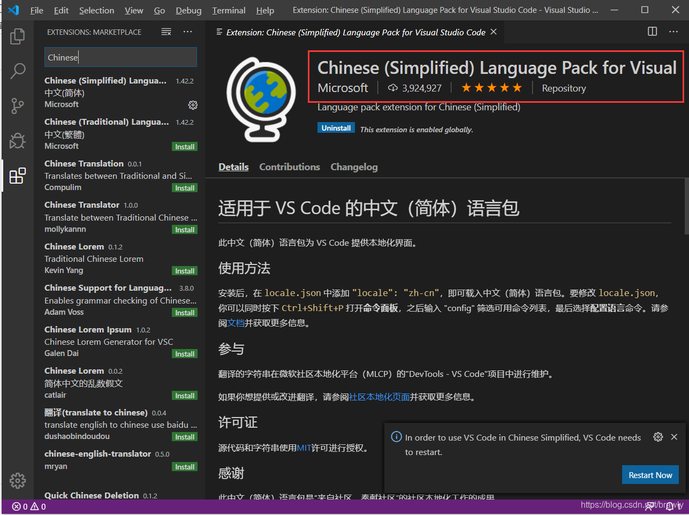Click the download count cloud icon
Screen dimensions: 689x515
pos(393,88)
